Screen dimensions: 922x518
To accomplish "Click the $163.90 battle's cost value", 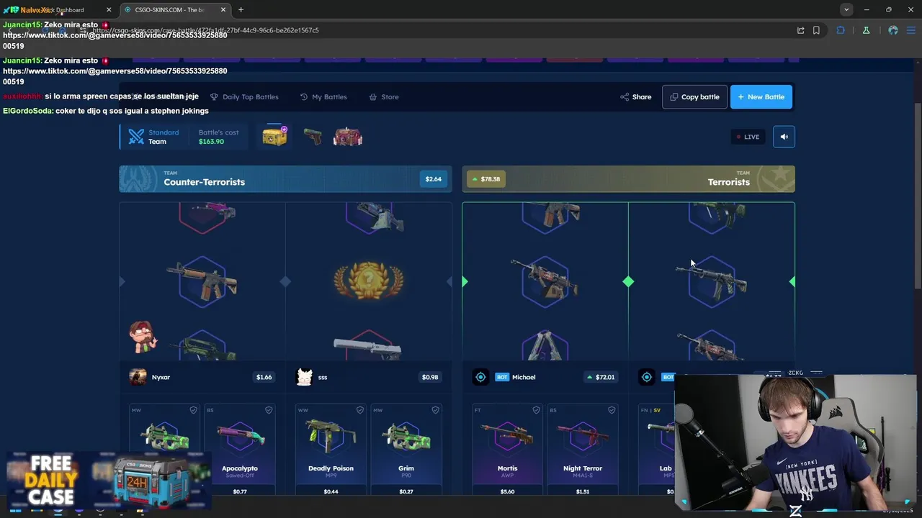I will click(x=211, y=142).
